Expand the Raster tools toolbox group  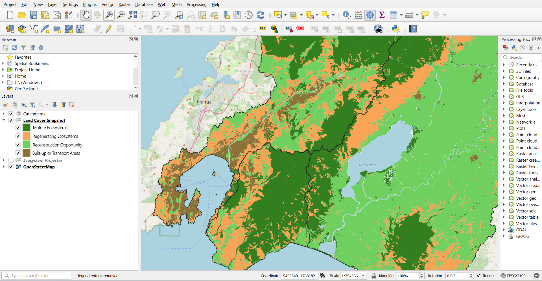(x=504, y=173)
